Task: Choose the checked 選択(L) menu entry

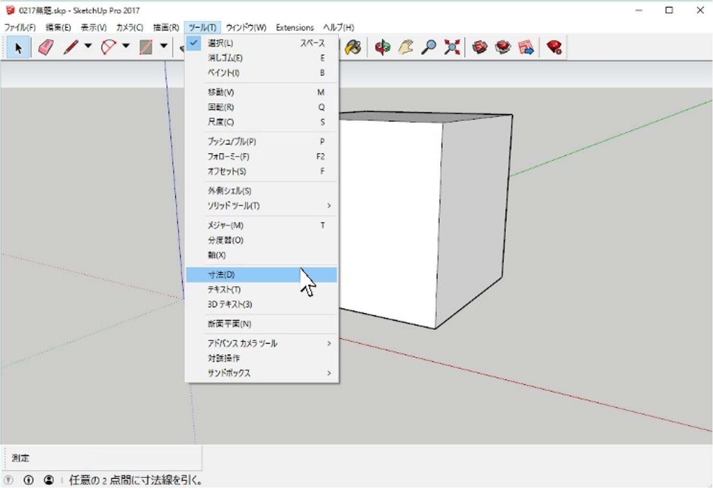Action: [x=261, y=43]
